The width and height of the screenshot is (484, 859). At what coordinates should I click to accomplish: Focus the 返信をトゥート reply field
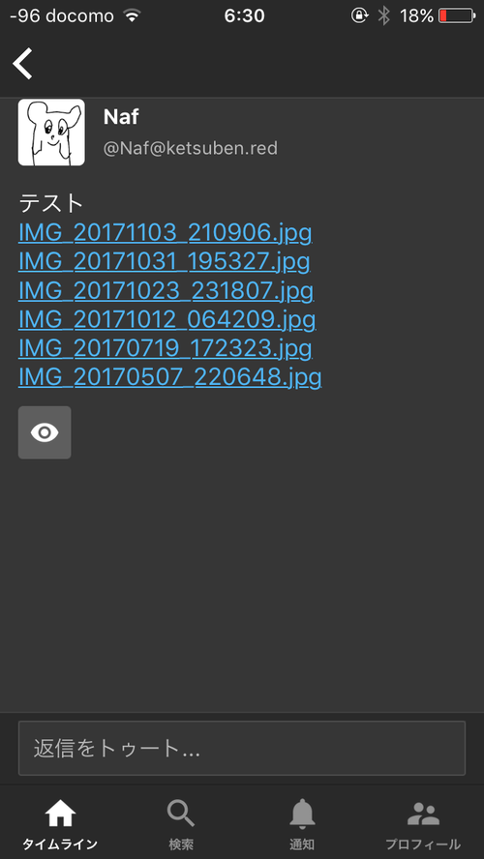tap(242, 749)
